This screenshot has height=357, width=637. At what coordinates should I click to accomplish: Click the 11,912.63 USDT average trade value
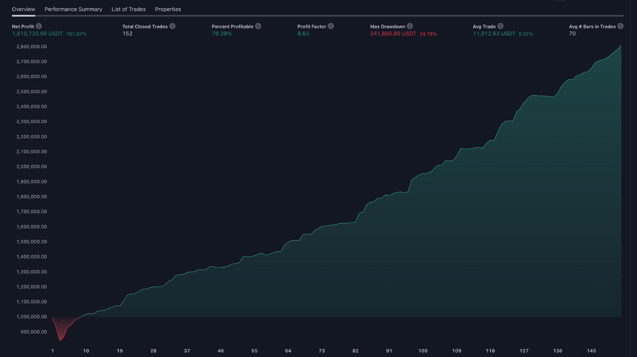tap(494, 34)
